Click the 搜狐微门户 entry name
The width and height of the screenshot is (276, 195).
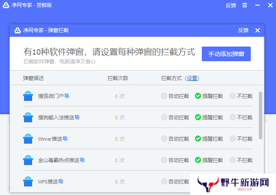click(x=51, y=96)
